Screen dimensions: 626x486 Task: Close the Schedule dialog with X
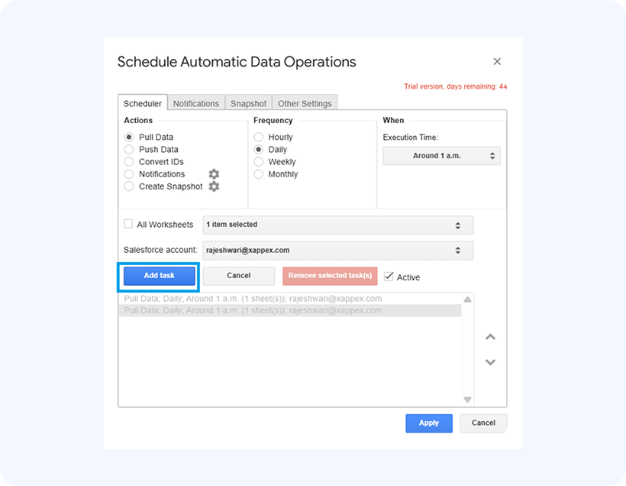pos(497,62)
